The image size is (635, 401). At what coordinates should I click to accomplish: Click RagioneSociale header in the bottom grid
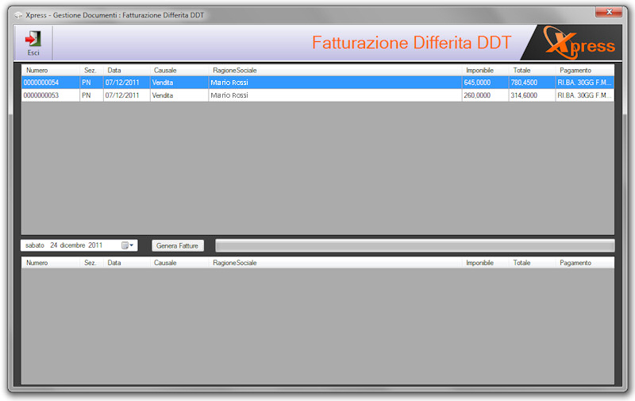click(x=335, y=263)
